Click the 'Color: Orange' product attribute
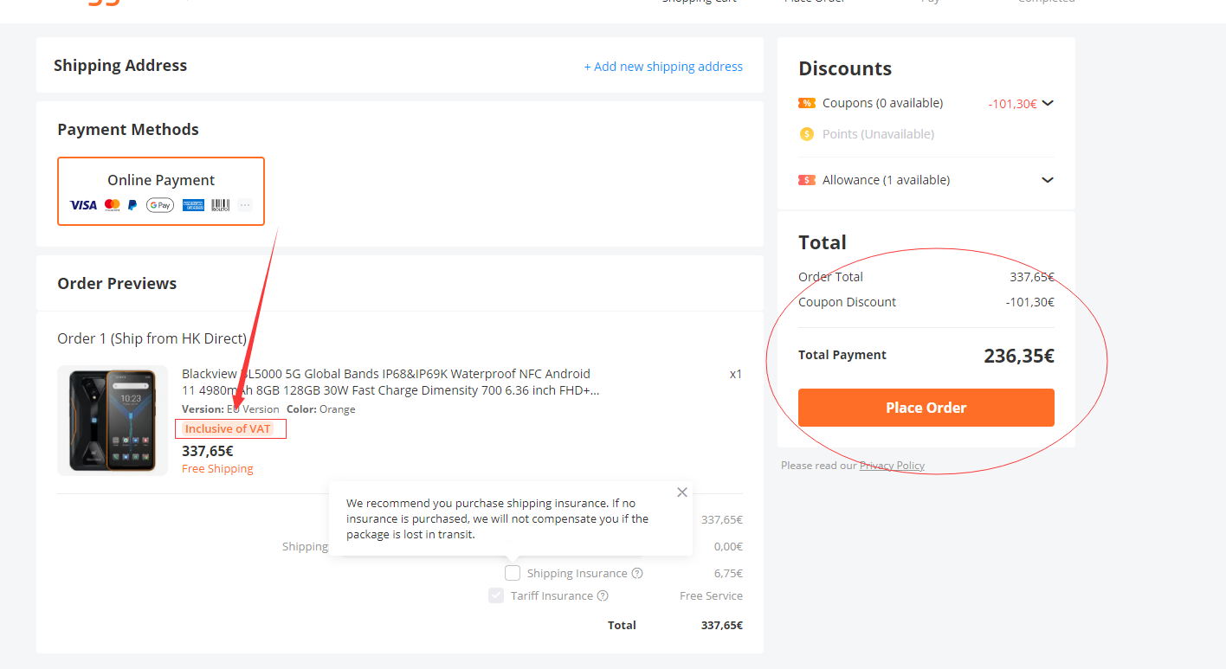This screenshot has height=669, width=1226. point(320,409)
